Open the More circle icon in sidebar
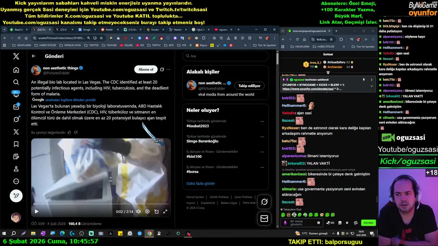 click(16, 181)
